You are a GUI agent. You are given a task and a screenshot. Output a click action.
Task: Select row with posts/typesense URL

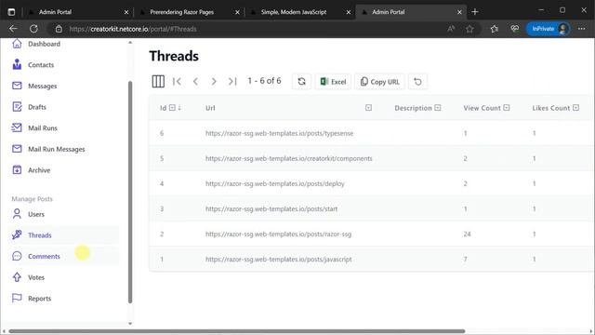[x=370, y=133]
